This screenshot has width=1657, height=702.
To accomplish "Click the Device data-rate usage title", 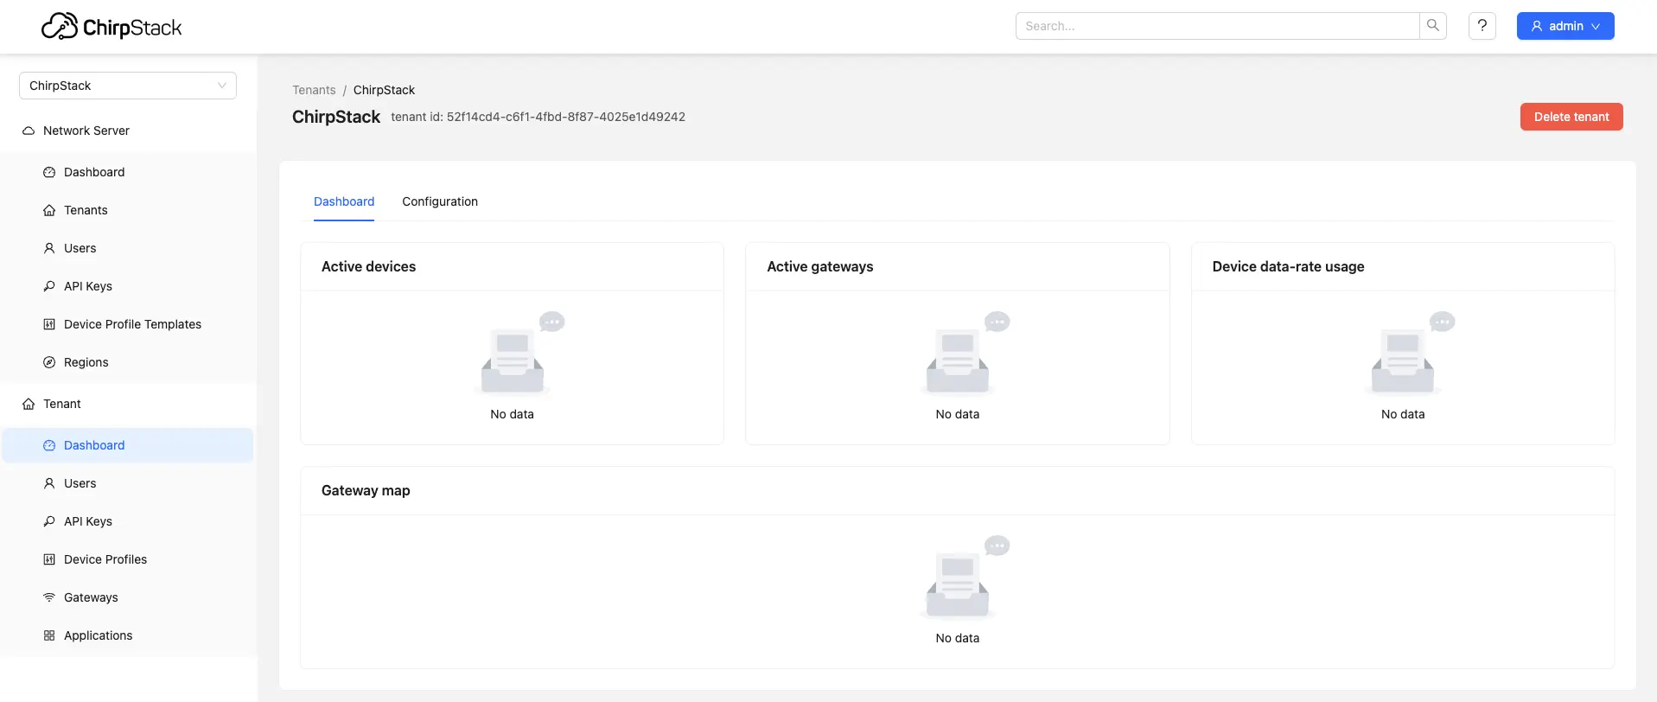I will click(x=1288, y=266).
